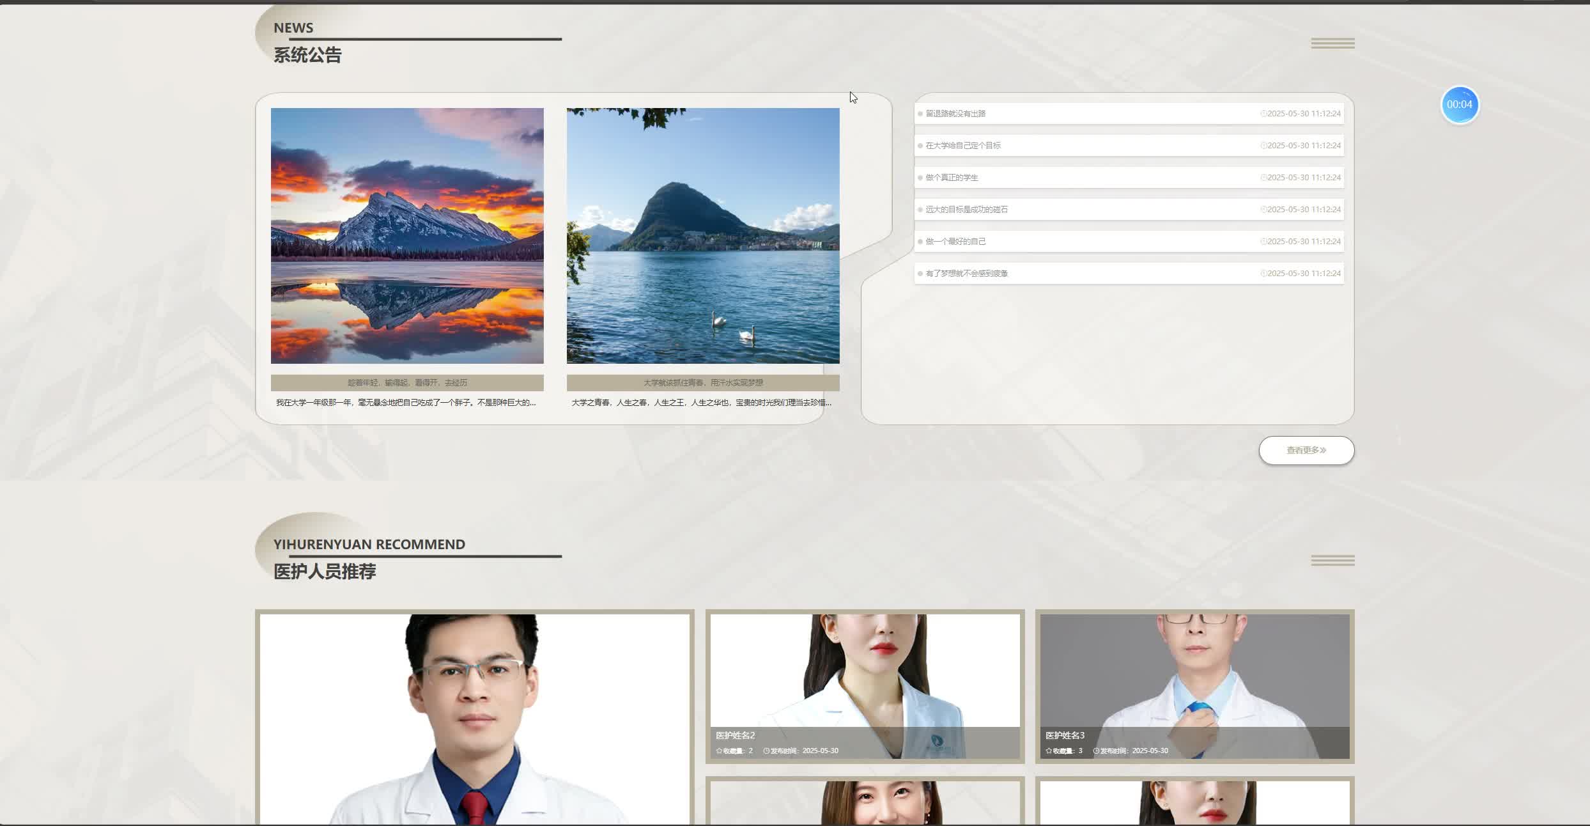The height and width of the screenshot is (826, 1590).
Task: Click the 大学就该抓住青春 news title bar
Action: coord(703,383)
